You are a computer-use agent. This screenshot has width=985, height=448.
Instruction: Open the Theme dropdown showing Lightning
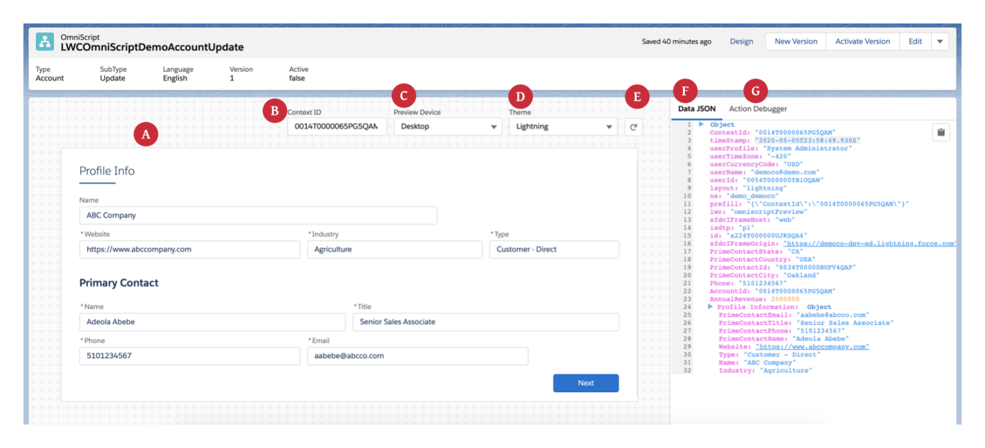[563, 126]
